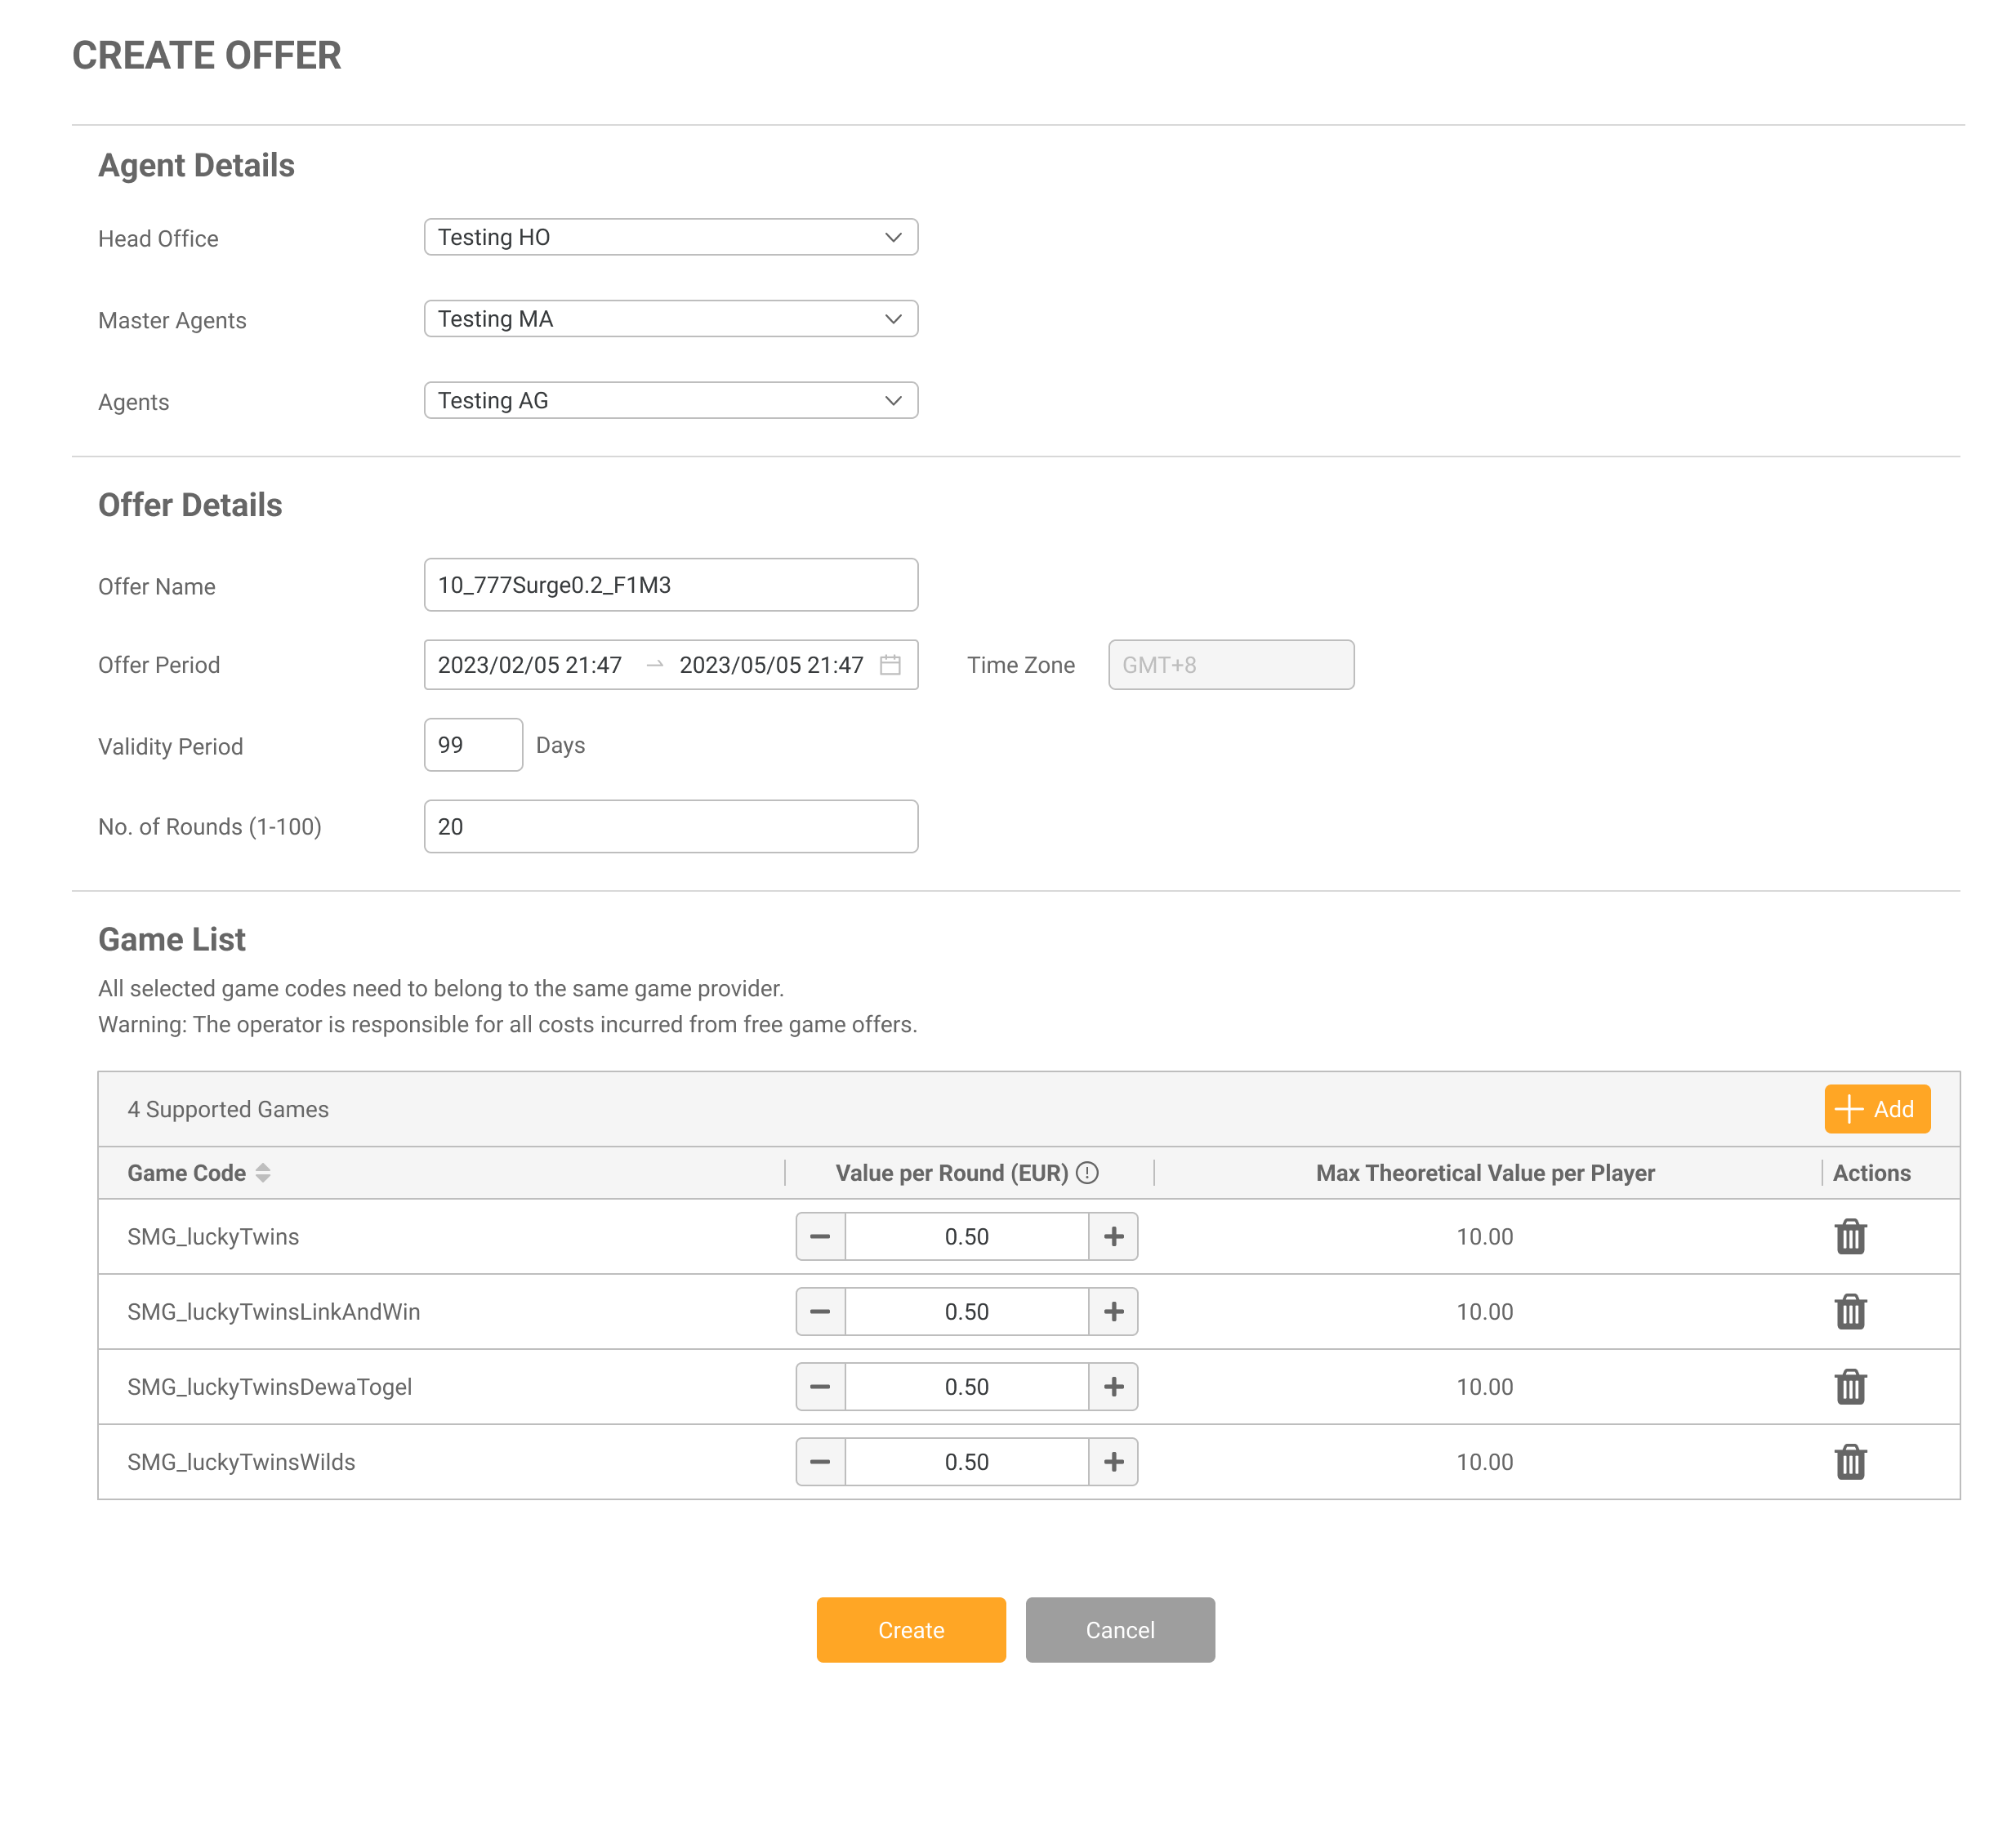2016x1826 pixels.
Task: Remove SMG_luckyTwinsDewaTogel using trash icon
Action: coord(1850,1386)
